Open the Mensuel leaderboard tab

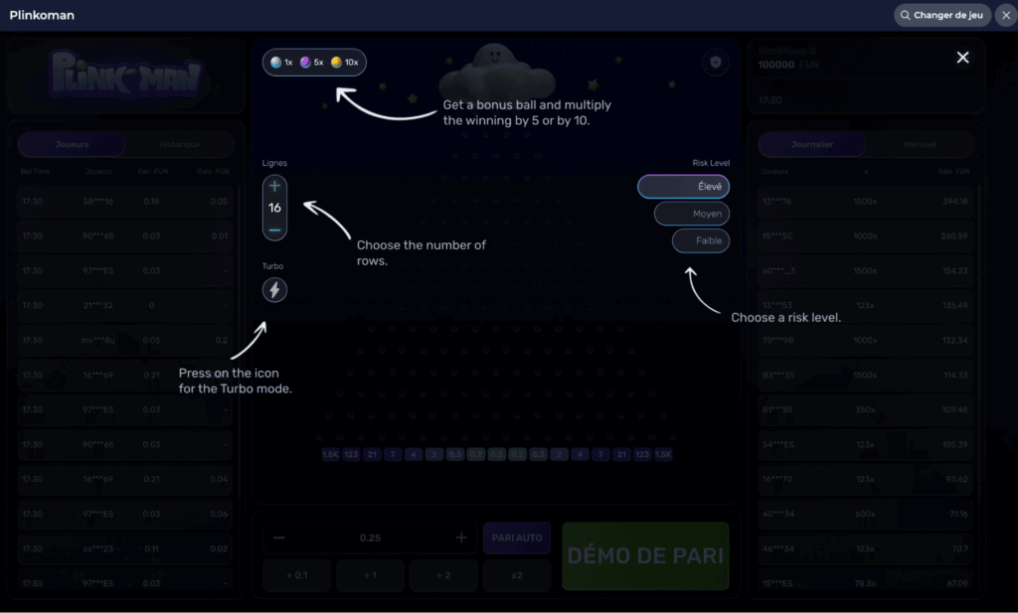pyautogui.click(x=920, y=144)
